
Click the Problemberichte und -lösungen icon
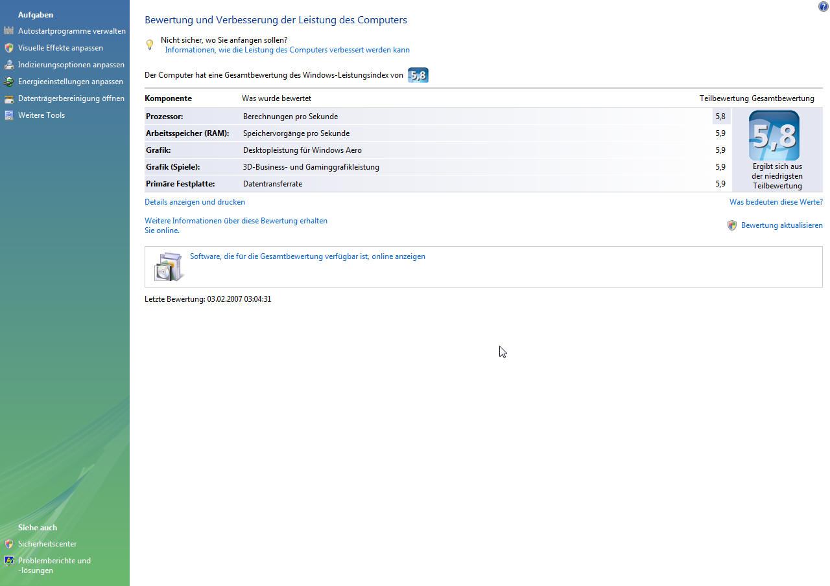8,561
